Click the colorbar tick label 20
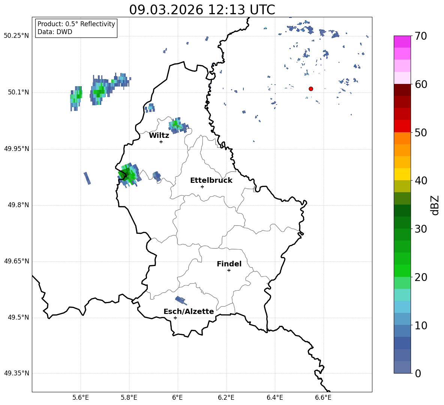 420,277
